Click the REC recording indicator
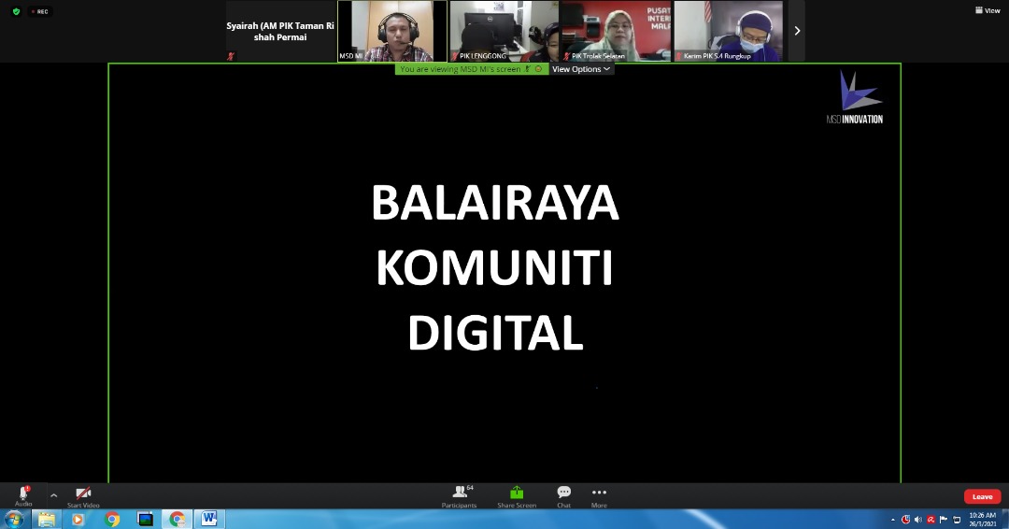 [x=39, y=11]
